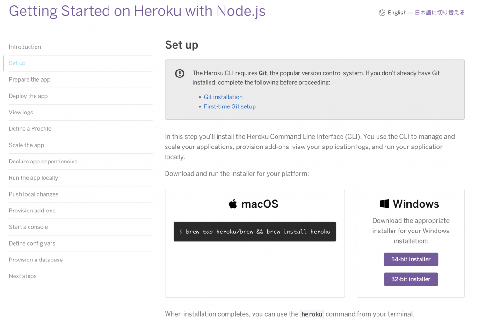
Task: Jump to Scale the app section
Action: coord(26,145)
